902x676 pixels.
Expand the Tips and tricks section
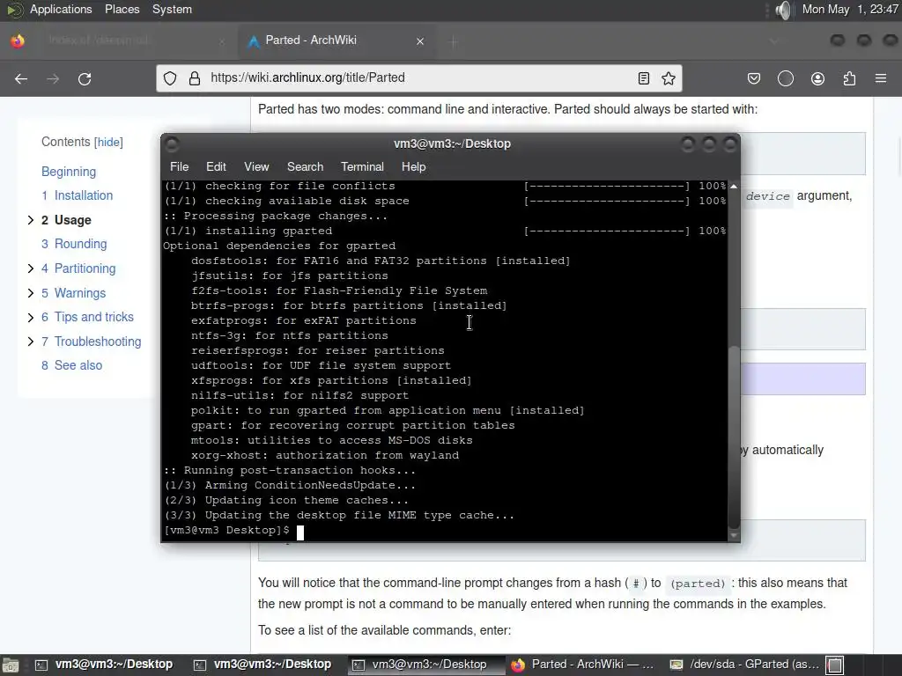point(31,317)
